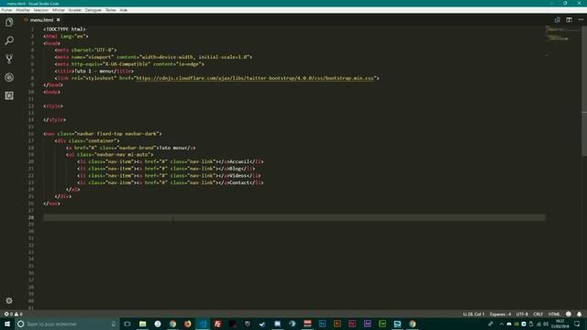Click the microphone icon in taskbar search
This screenshot has width=587, height=330.
pyautogui.click(x=114, y=324)
